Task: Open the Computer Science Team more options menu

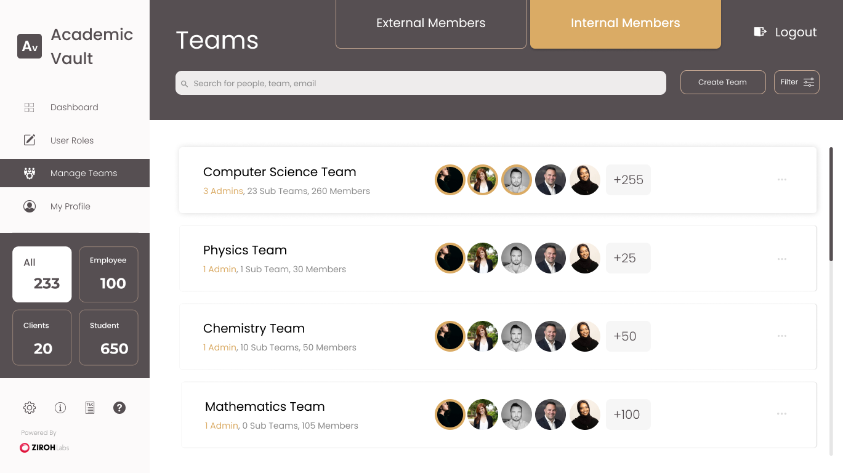Action: (x=782, y=180)
